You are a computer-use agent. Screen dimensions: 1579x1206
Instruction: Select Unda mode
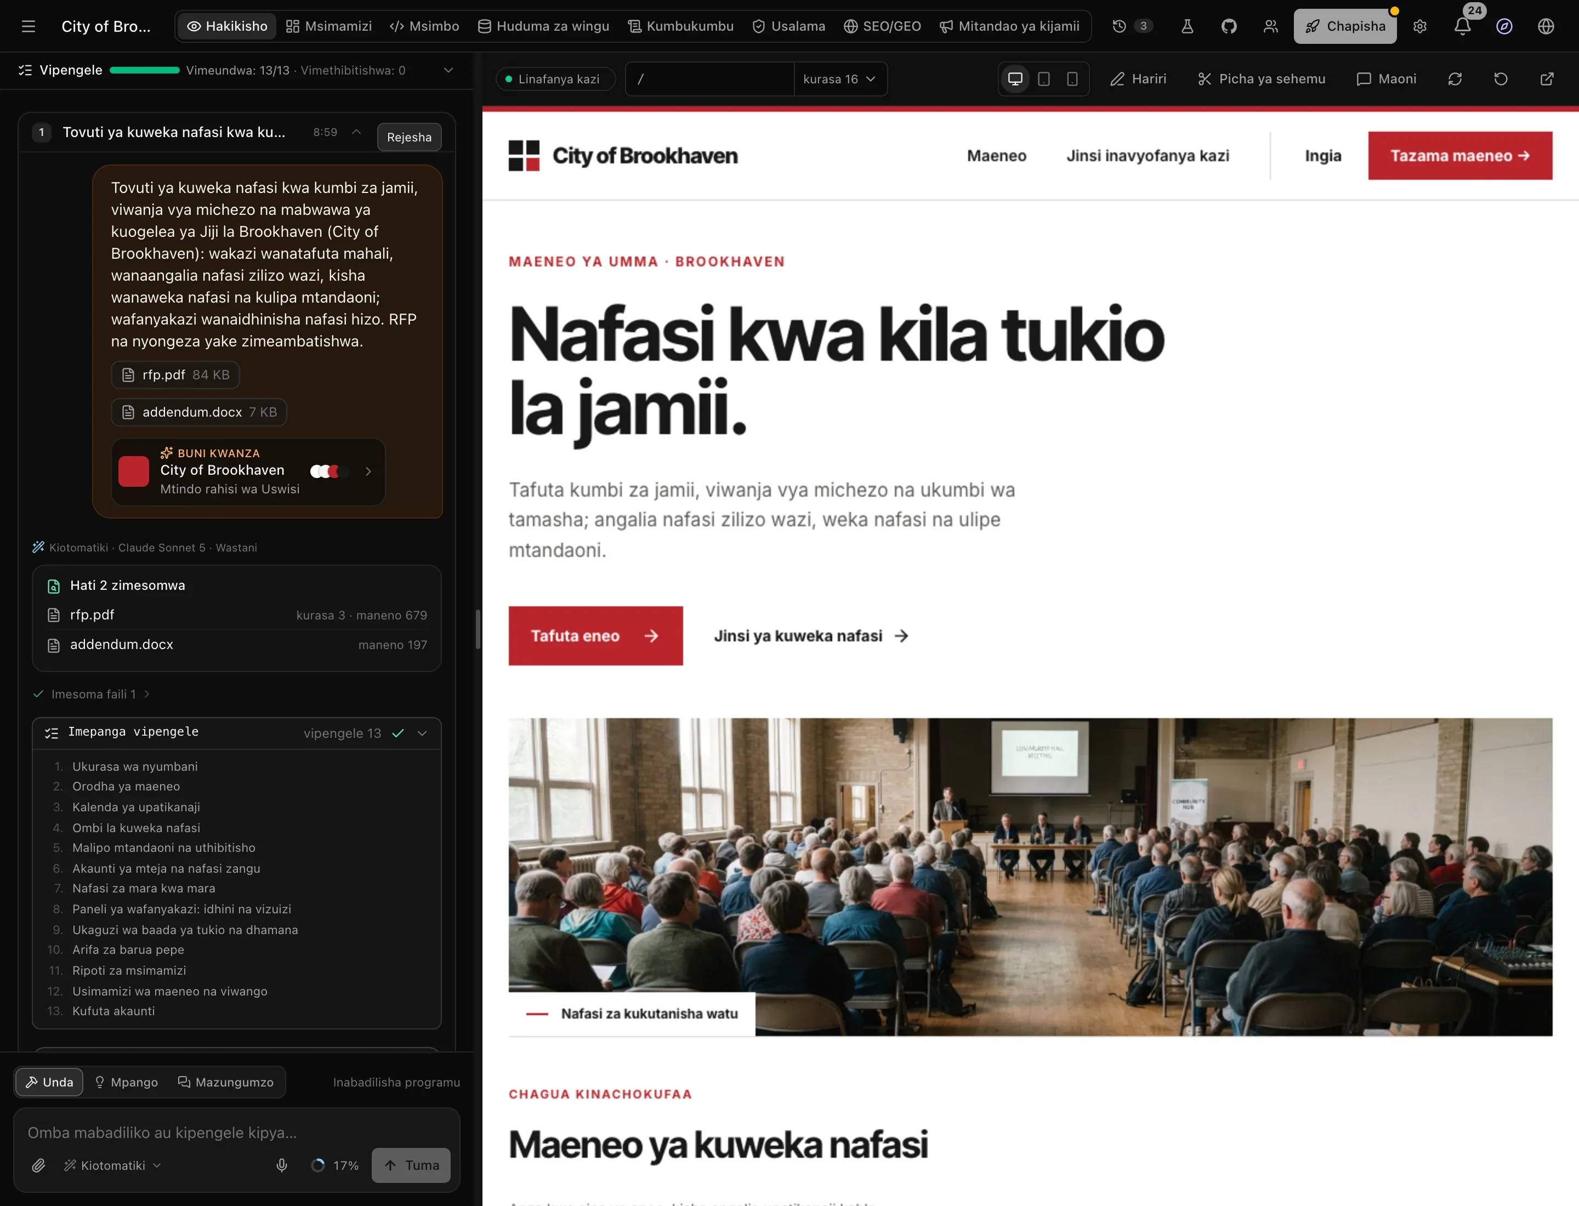49,1082
